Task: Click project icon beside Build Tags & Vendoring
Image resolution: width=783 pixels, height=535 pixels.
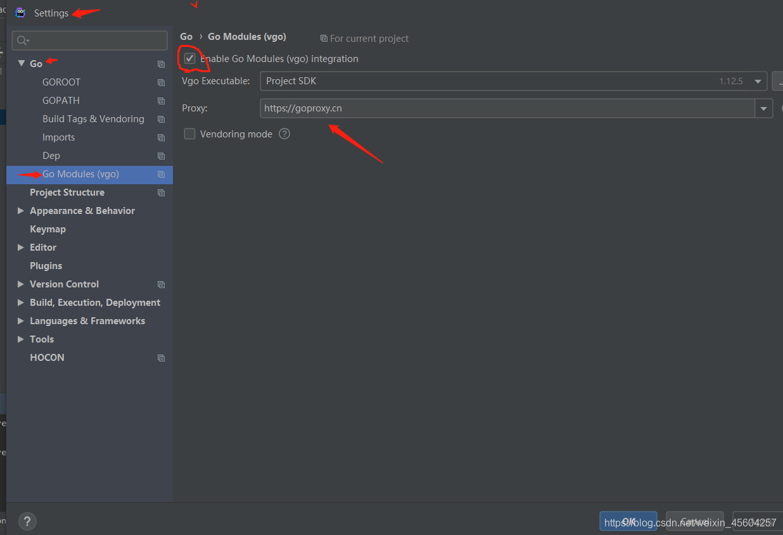Action: click(x=161, y=119)
